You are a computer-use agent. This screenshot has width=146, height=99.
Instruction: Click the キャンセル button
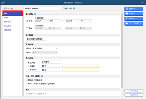pos(134,91)
